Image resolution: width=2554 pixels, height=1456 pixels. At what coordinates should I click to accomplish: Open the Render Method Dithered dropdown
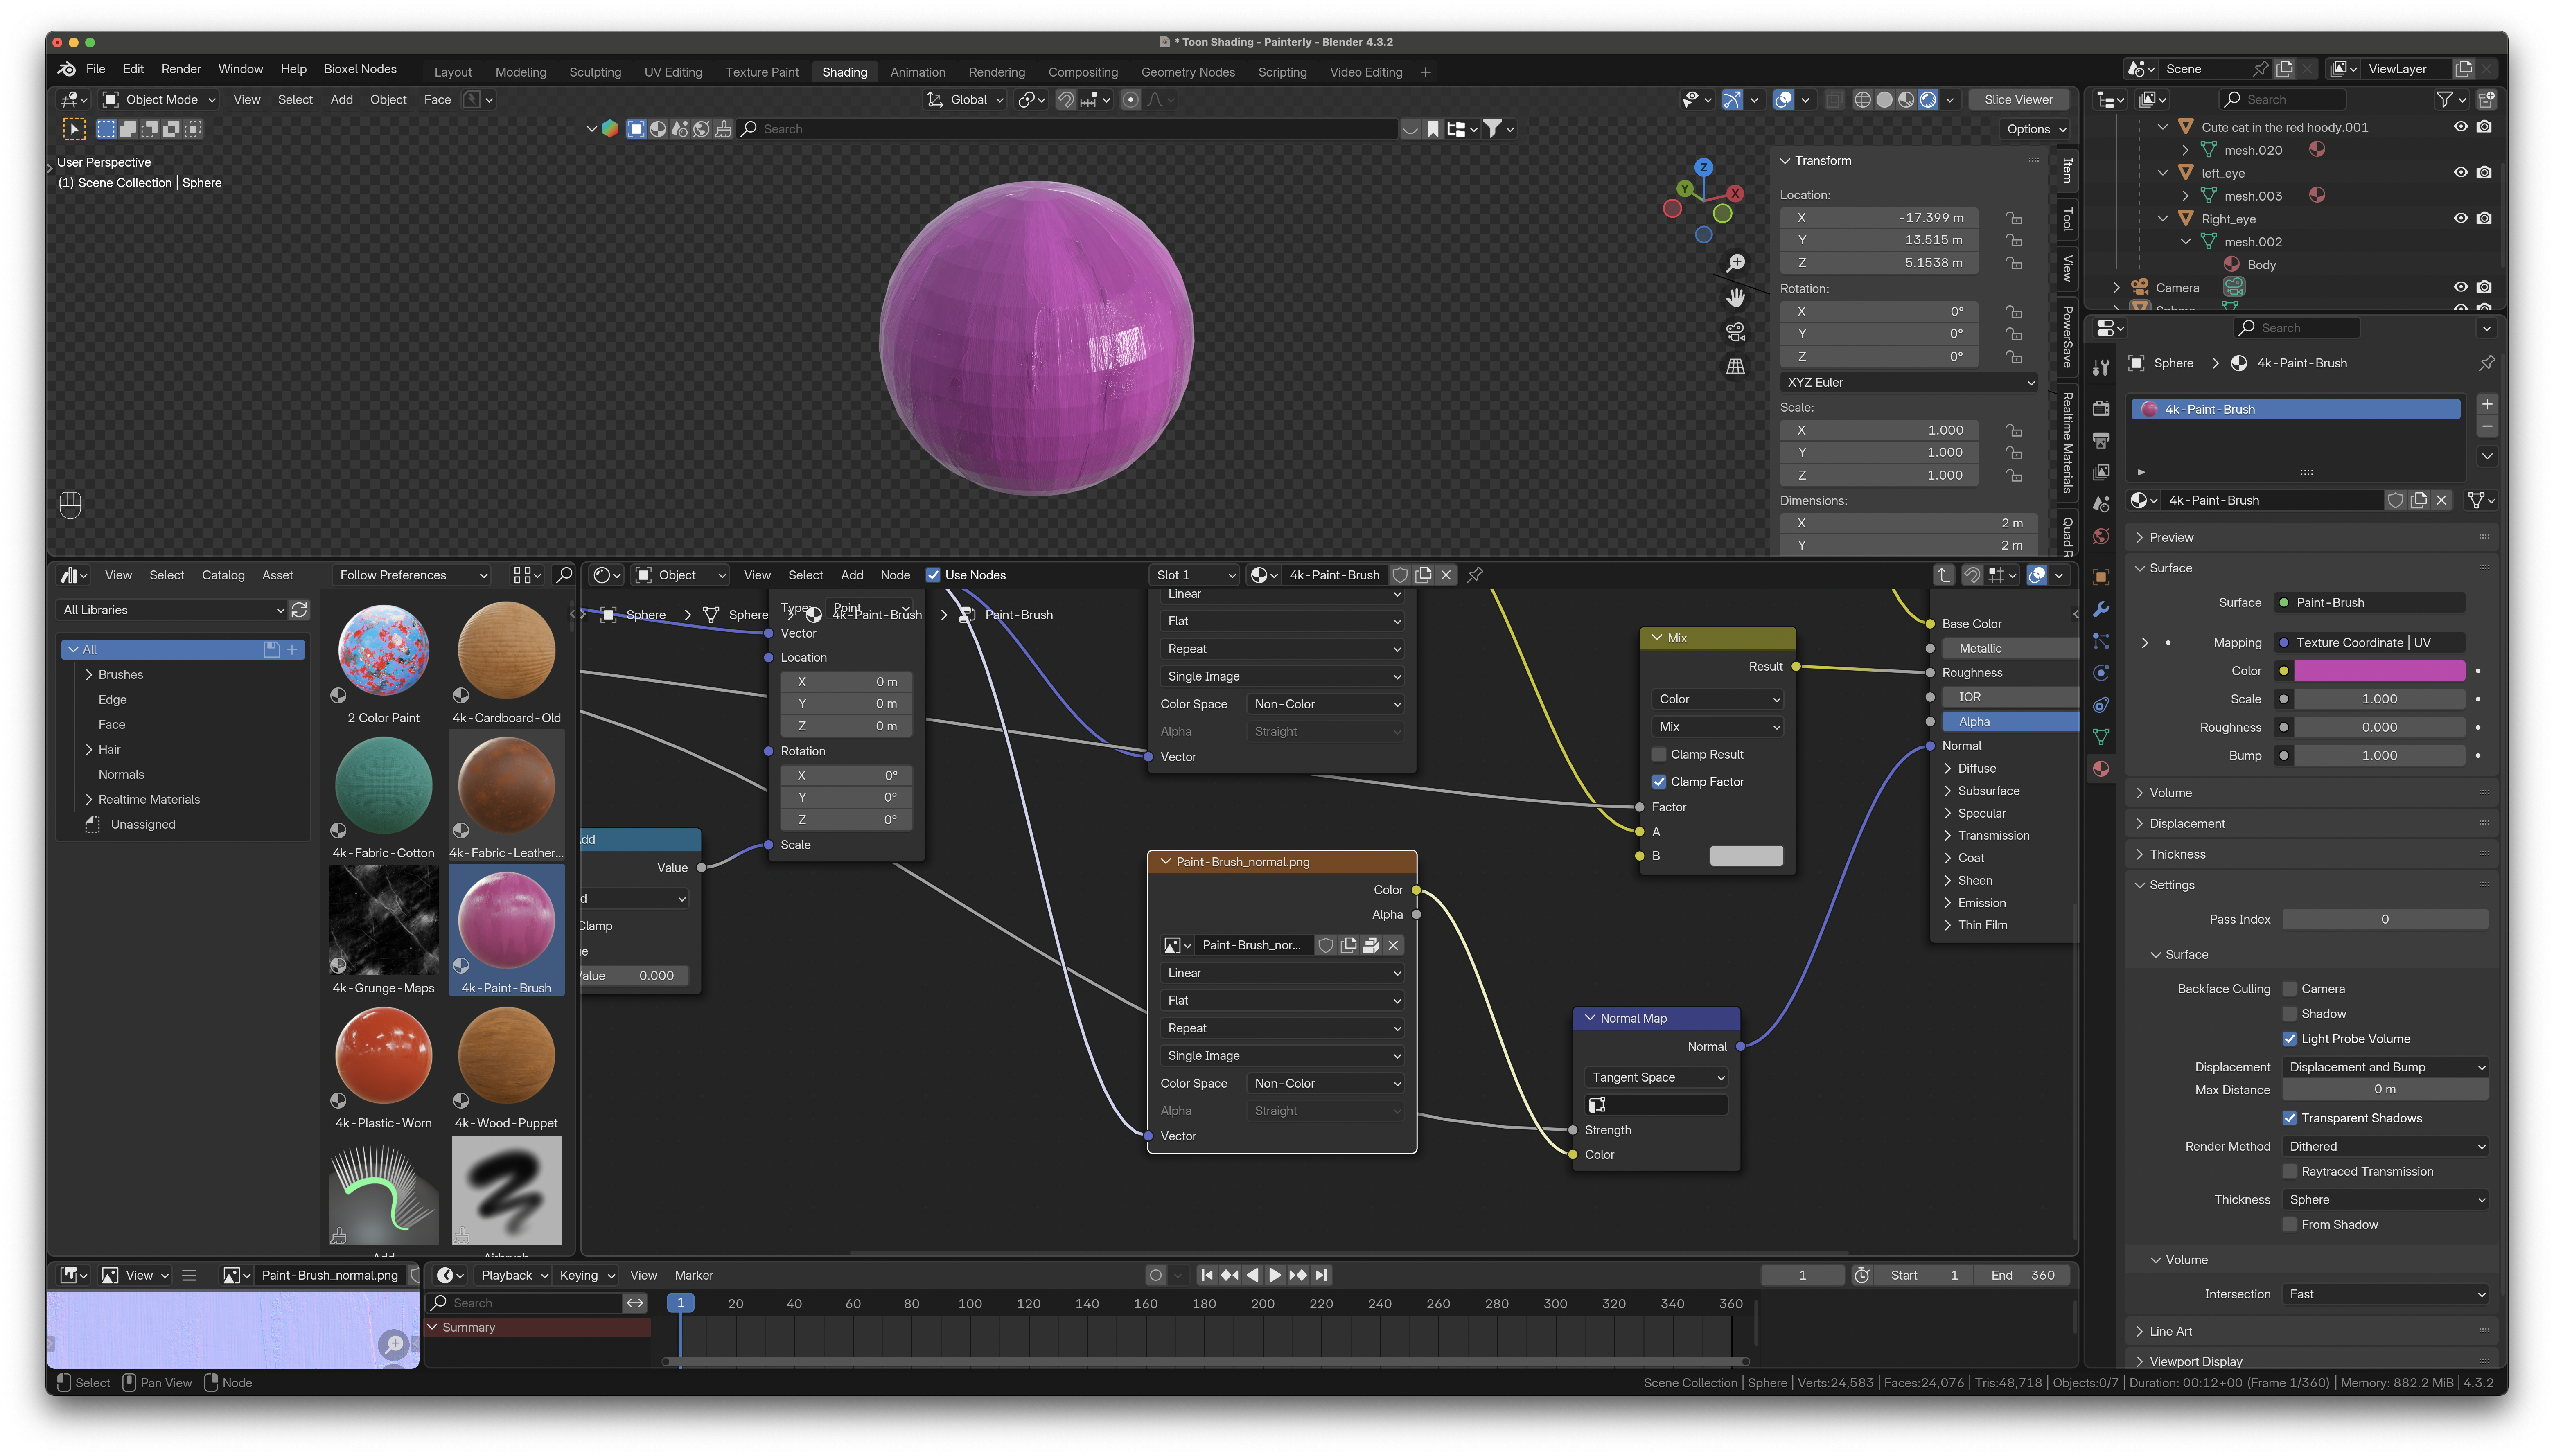click(2385, 1147)
